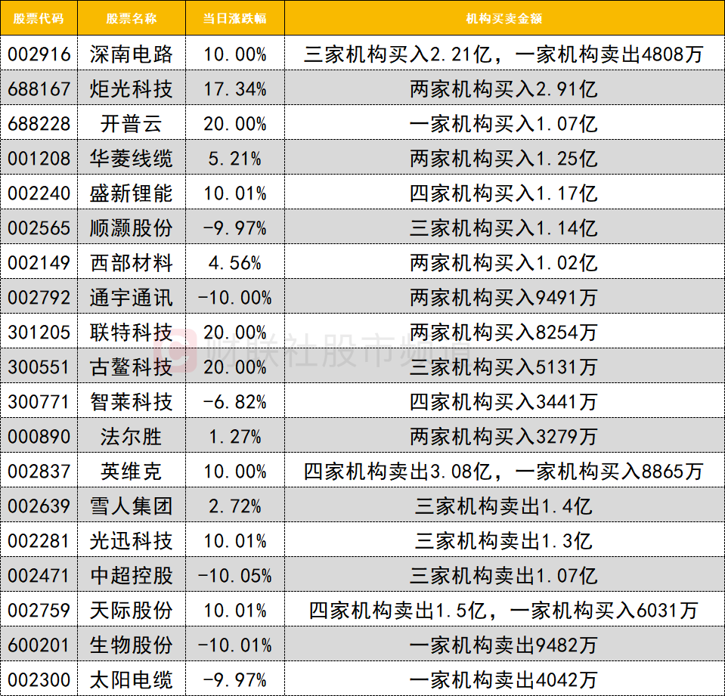Select the 炬光科技 stock name cell
This screenshot has height=696, width=725.
(x=131, y=89)
